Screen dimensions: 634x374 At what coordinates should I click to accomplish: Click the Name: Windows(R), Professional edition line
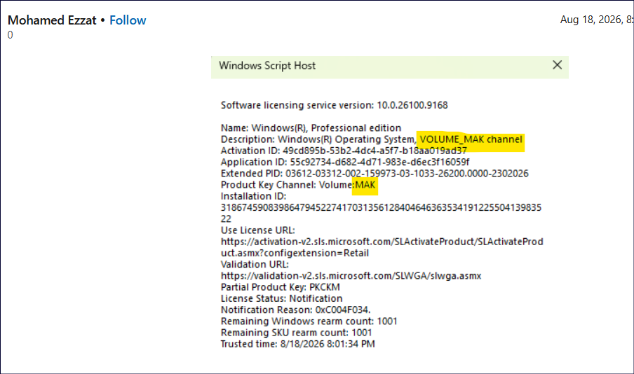[311, 127]
